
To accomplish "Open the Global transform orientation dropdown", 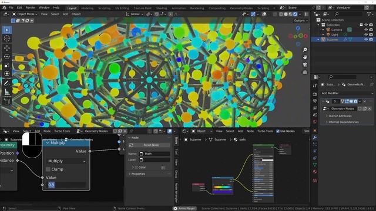I will 135,14.
